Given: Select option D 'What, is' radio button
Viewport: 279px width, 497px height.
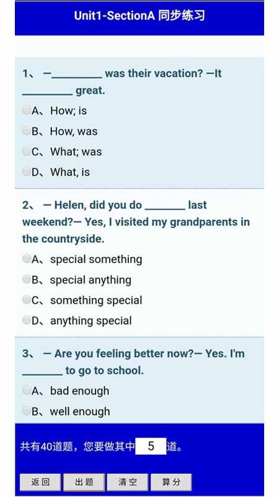Looking at the screenshot, I should coord(27,172).
